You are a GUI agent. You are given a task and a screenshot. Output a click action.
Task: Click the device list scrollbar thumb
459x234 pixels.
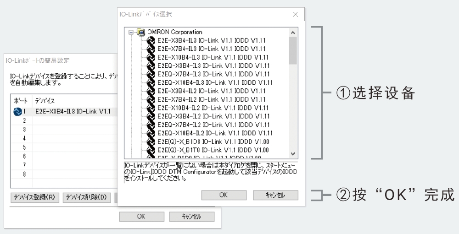293,50
